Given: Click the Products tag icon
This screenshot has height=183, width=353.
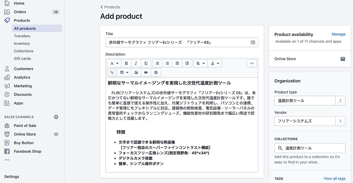Looking at the screenshot, I should 7,20.
